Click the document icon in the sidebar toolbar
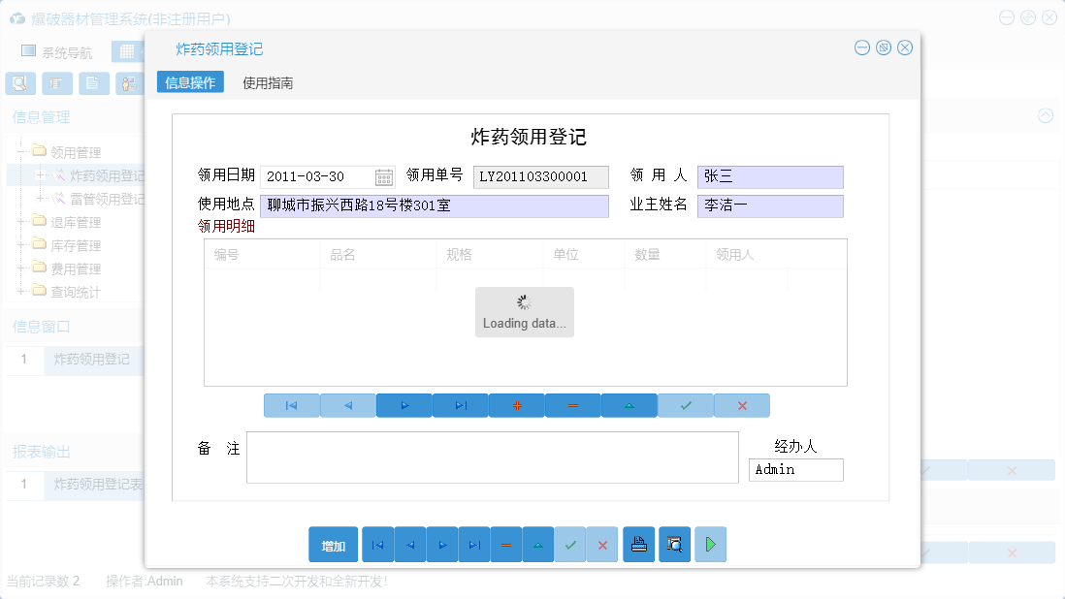Screen dimensions: 1065x599 (x=93, y=83)
